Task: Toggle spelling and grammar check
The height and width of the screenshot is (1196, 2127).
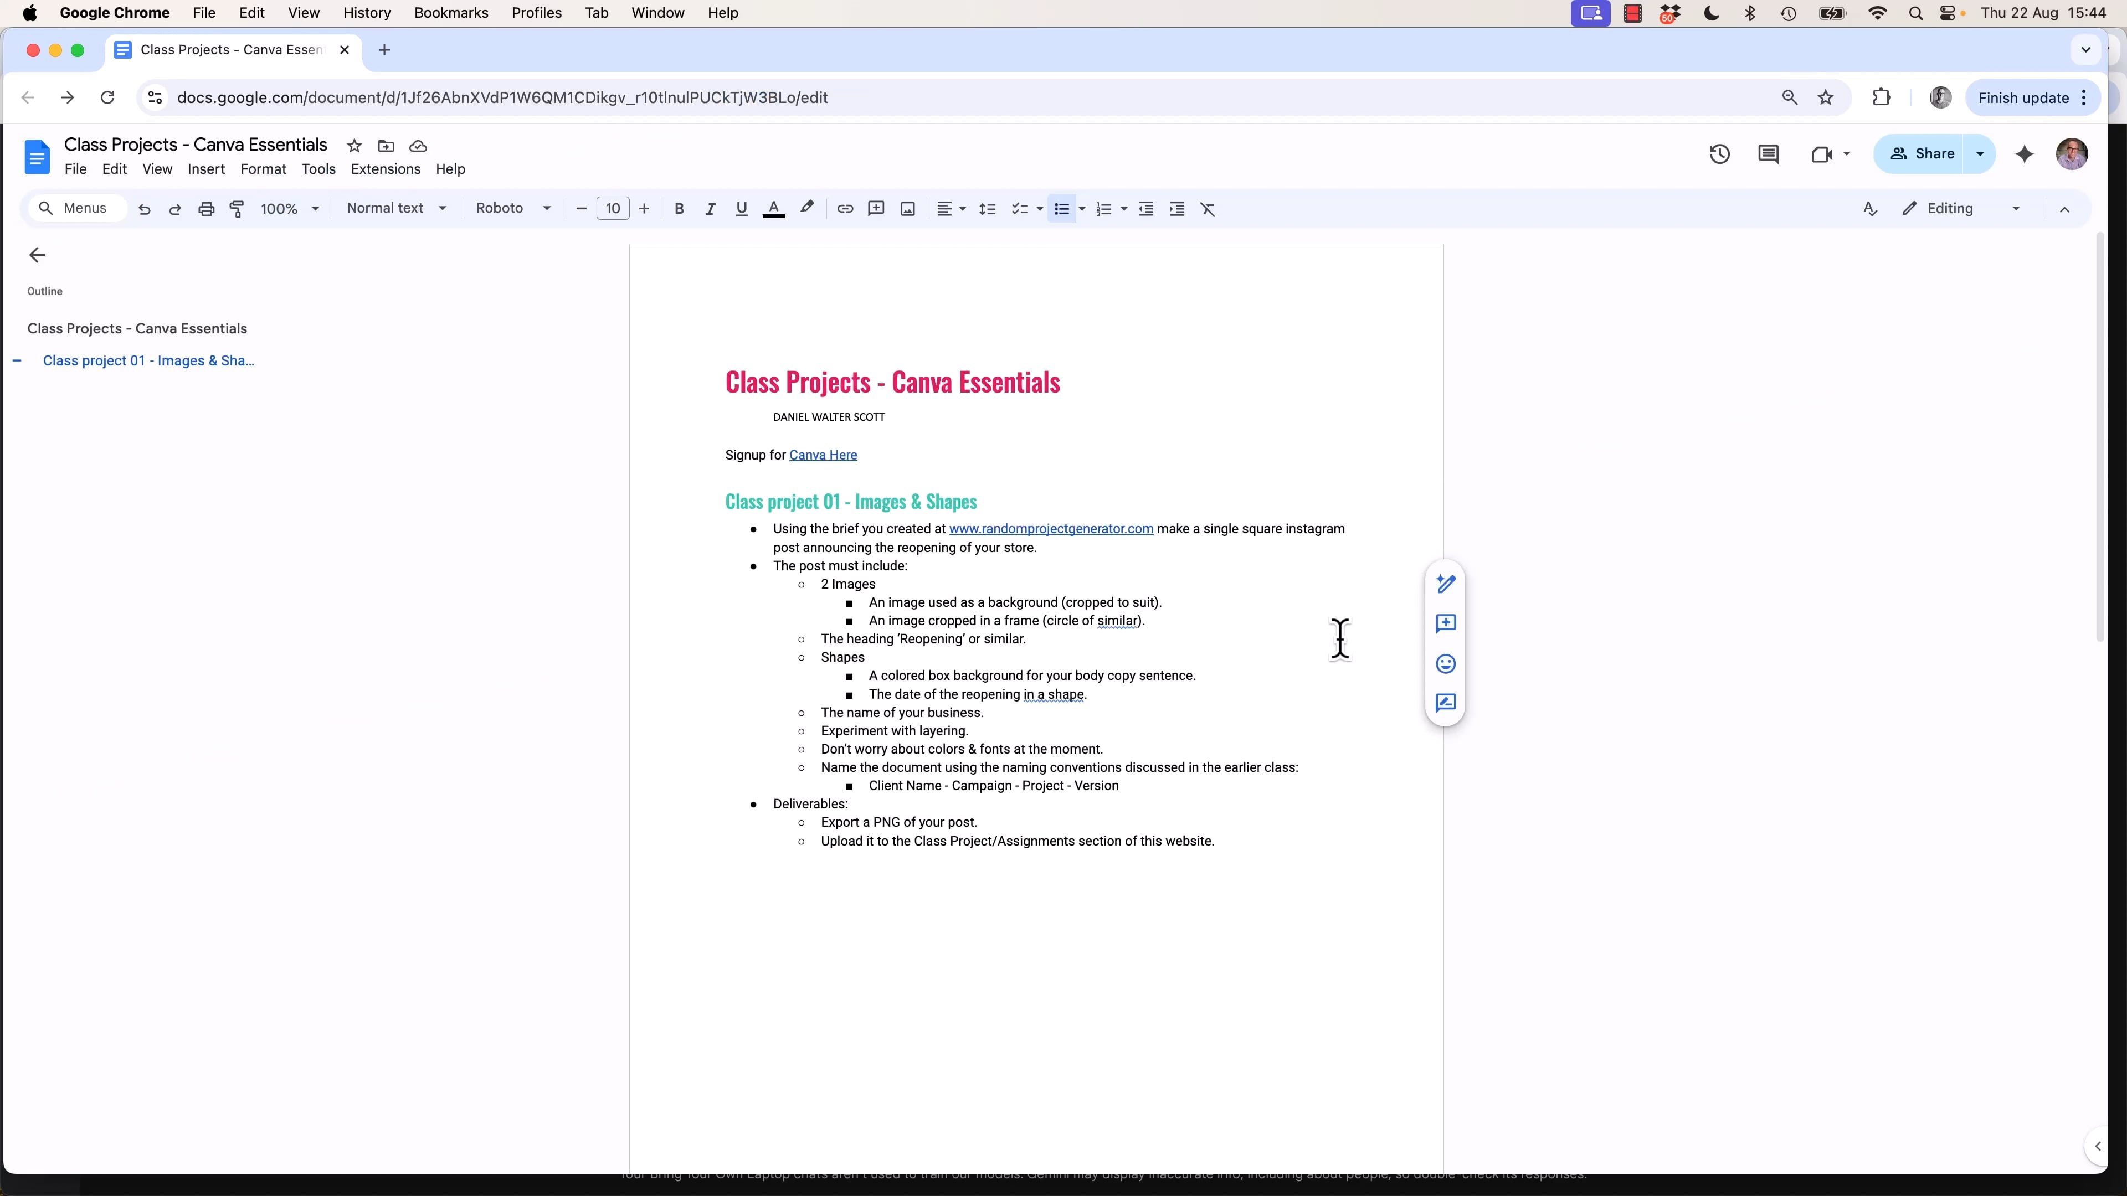Action: pos(1870,209)
